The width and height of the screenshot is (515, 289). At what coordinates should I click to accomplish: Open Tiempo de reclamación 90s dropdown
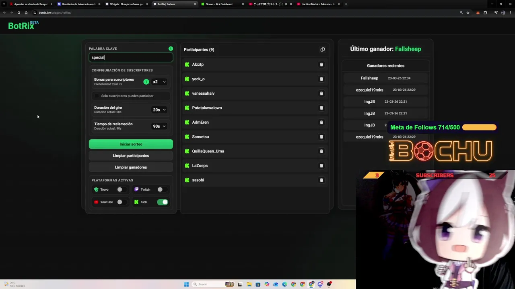(x=159, y=126)
